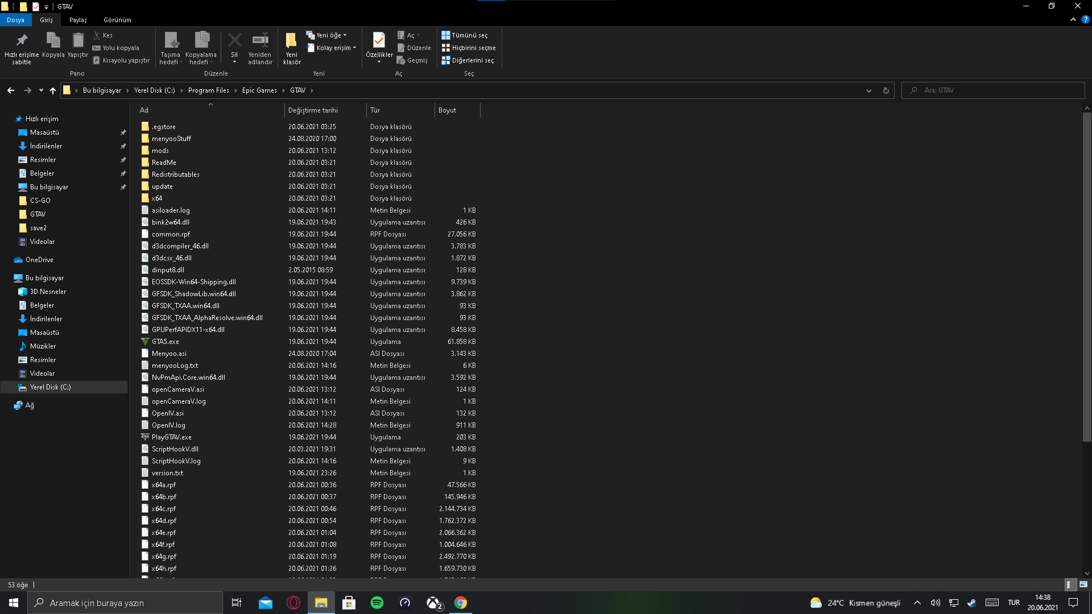This screenshot has width=1092, height=614.
Task: Click the Pin to Quick Access (Hızlı erişime sabitle) icon
Action: point(22,40)
